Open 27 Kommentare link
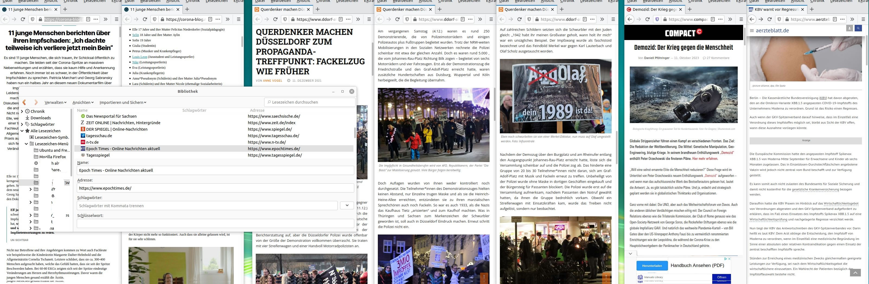Screen dimensions: 869x284 click(x=716, y=58)
